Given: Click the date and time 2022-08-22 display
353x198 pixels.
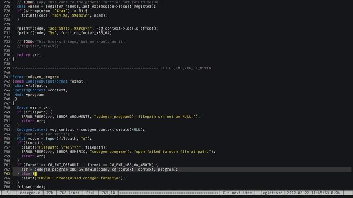Looking at the screenshot, I should (313, 193).
